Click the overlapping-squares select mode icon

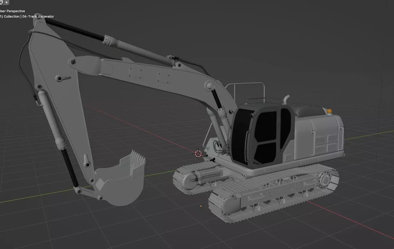coord(1,2)
